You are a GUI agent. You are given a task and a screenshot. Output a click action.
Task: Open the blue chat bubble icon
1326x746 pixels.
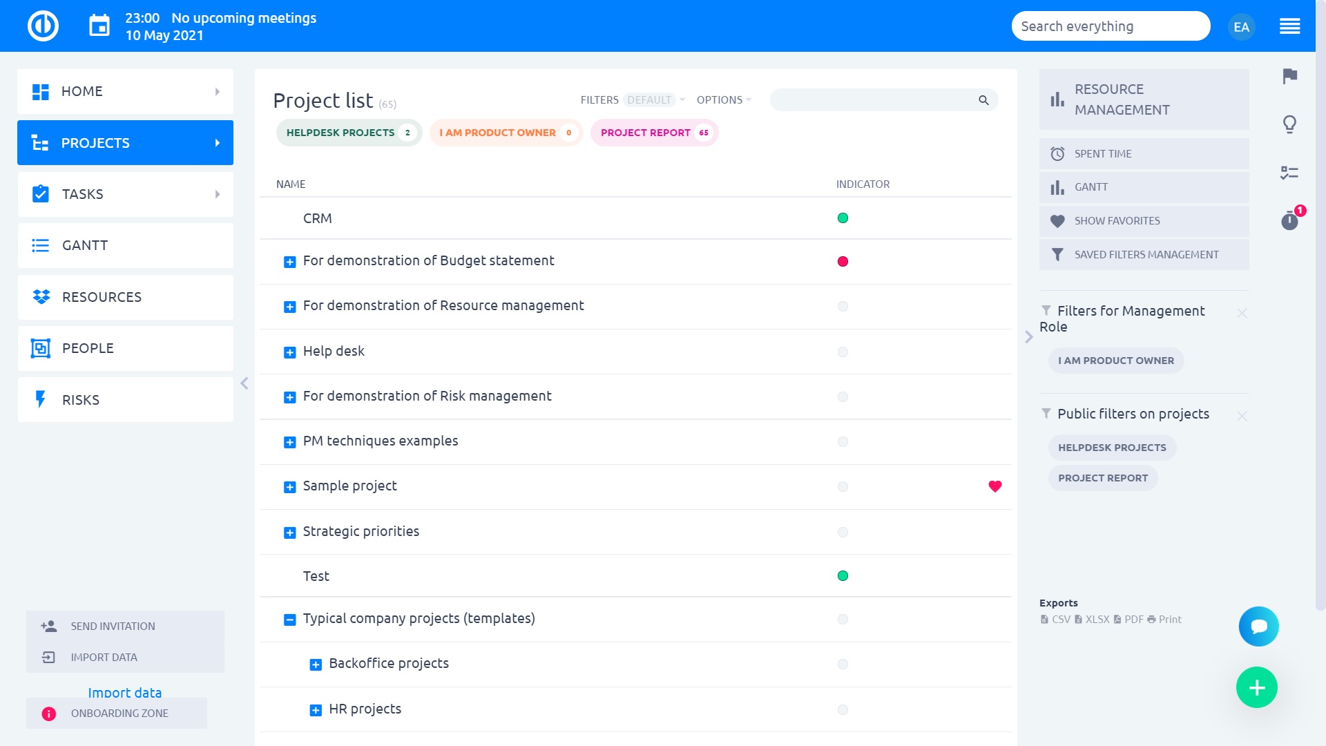(1258, 627)
